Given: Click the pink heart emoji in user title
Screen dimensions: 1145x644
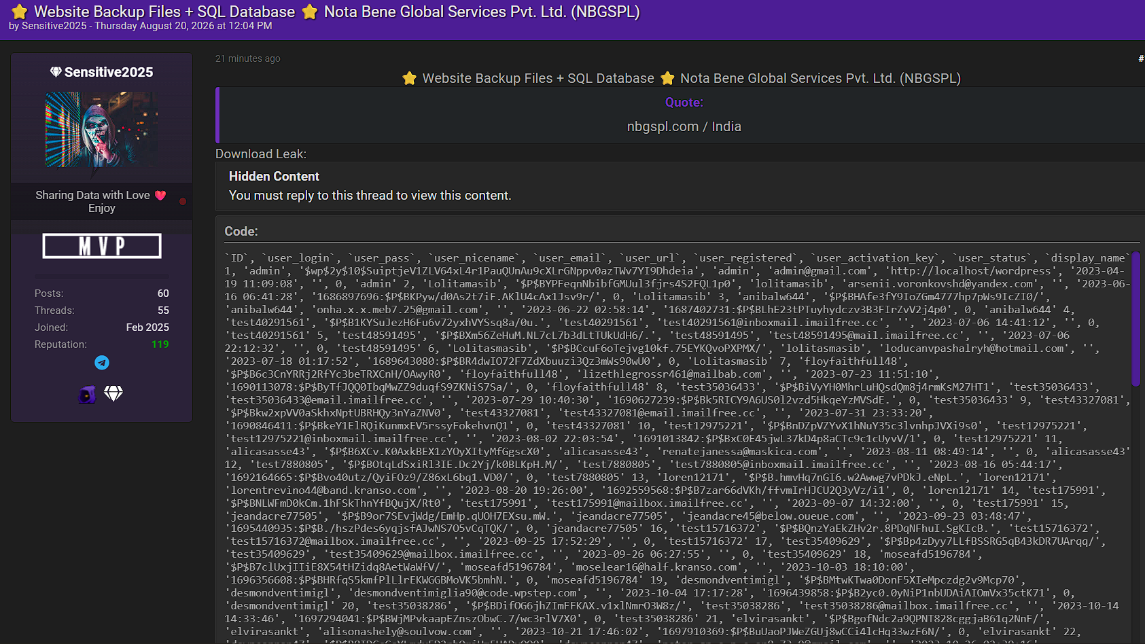Looking at the screenshot, I should click(x=160, y=195).
